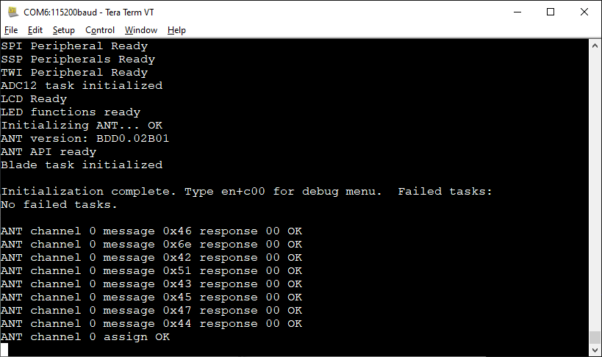Click the scrollbar down arrow
The width and height of the screenshot is (602, 357).
(x=595, y=350)
